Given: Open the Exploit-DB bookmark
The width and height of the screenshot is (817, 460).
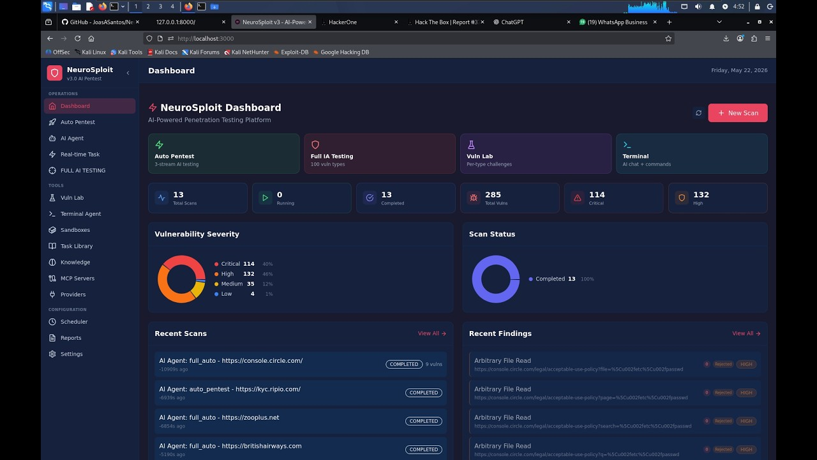Looking at the screenshot, I should (x=291, y=52).
